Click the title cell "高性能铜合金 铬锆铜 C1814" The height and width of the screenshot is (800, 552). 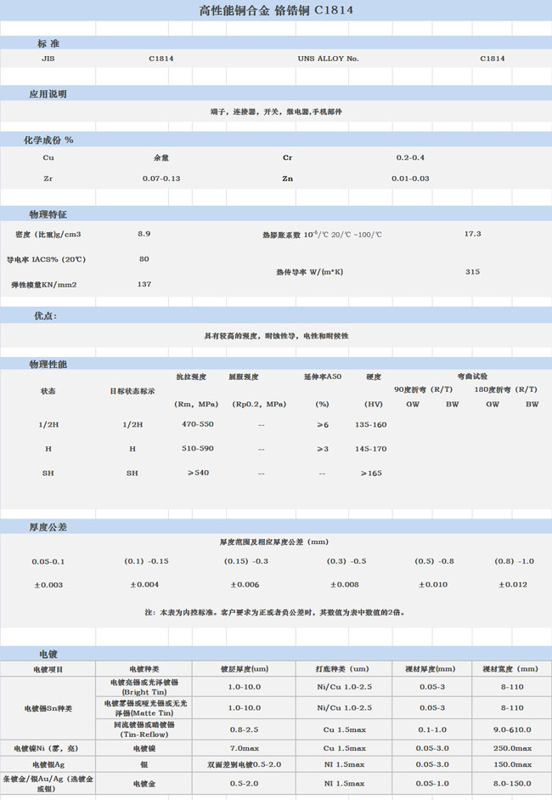pos(276,11)
